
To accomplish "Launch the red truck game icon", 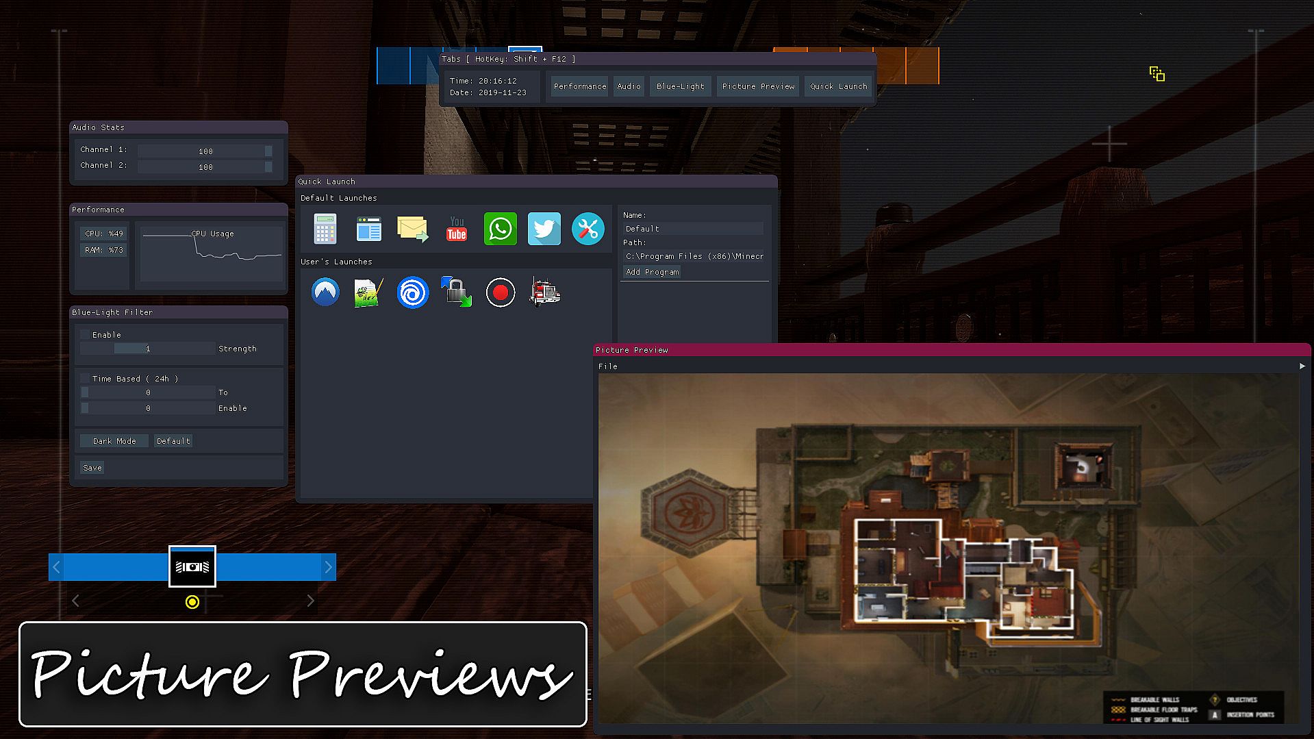I will (545, 292).
